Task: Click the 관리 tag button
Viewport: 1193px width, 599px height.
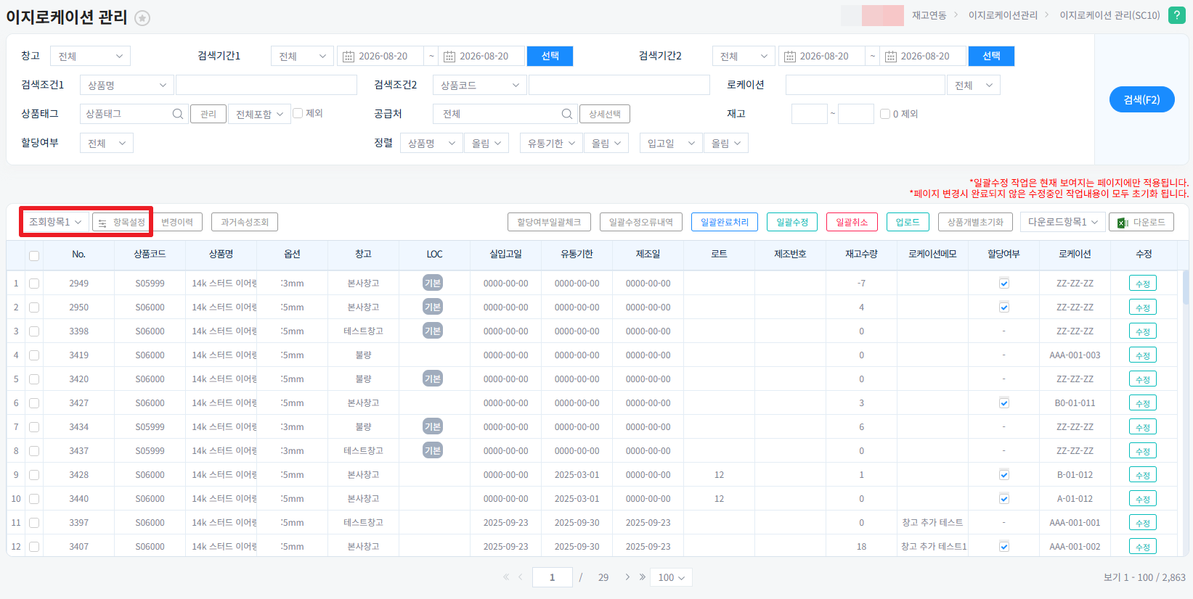Action: (x=208, y=114)
